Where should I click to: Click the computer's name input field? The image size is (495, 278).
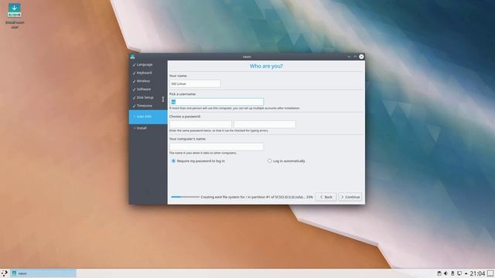pyautogui.click(x=217, y=147)
